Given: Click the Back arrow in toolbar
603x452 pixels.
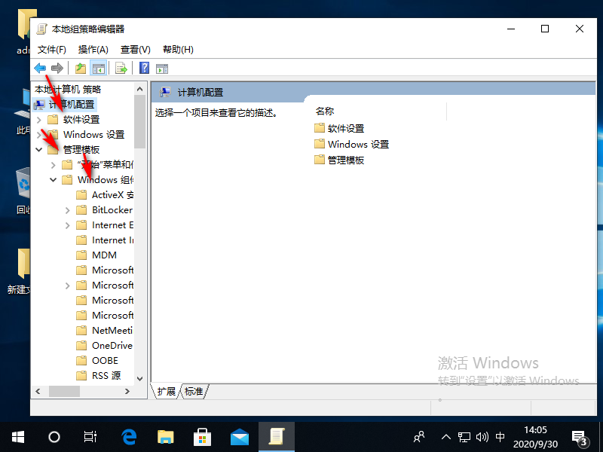Looking at the screenshot, I should [40, 69].
